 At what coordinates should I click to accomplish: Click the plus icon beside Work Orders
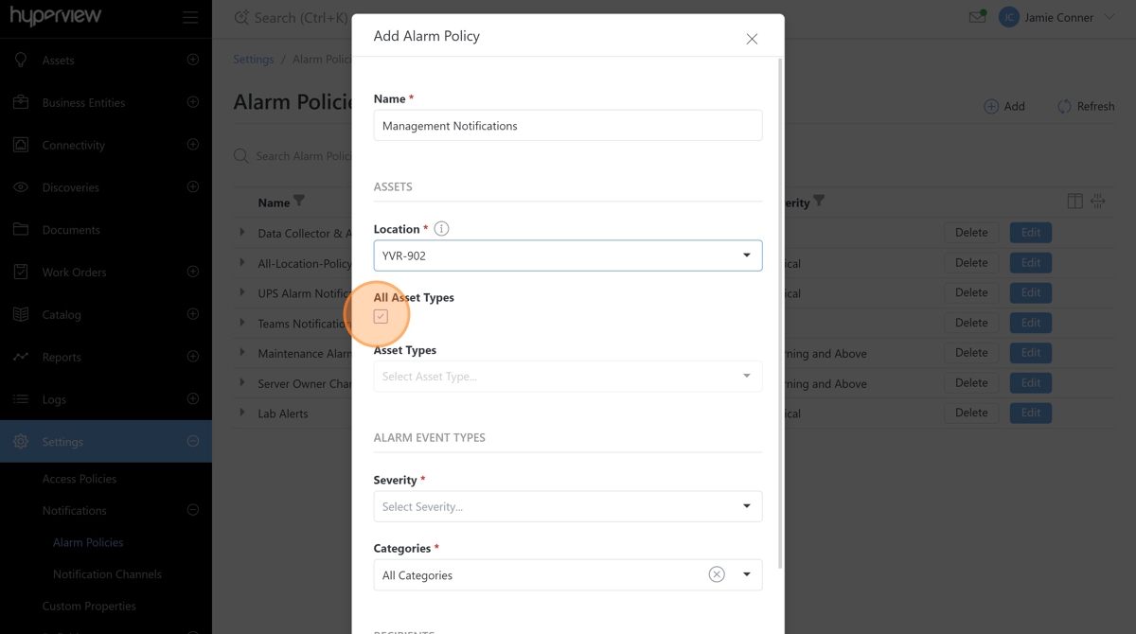click(x=193, y=272)
